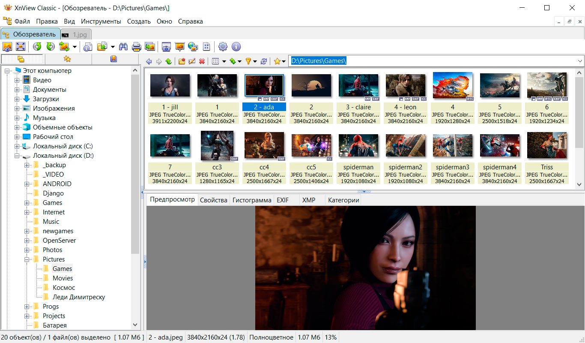Refresh the folder view

[x=264, y=61]
